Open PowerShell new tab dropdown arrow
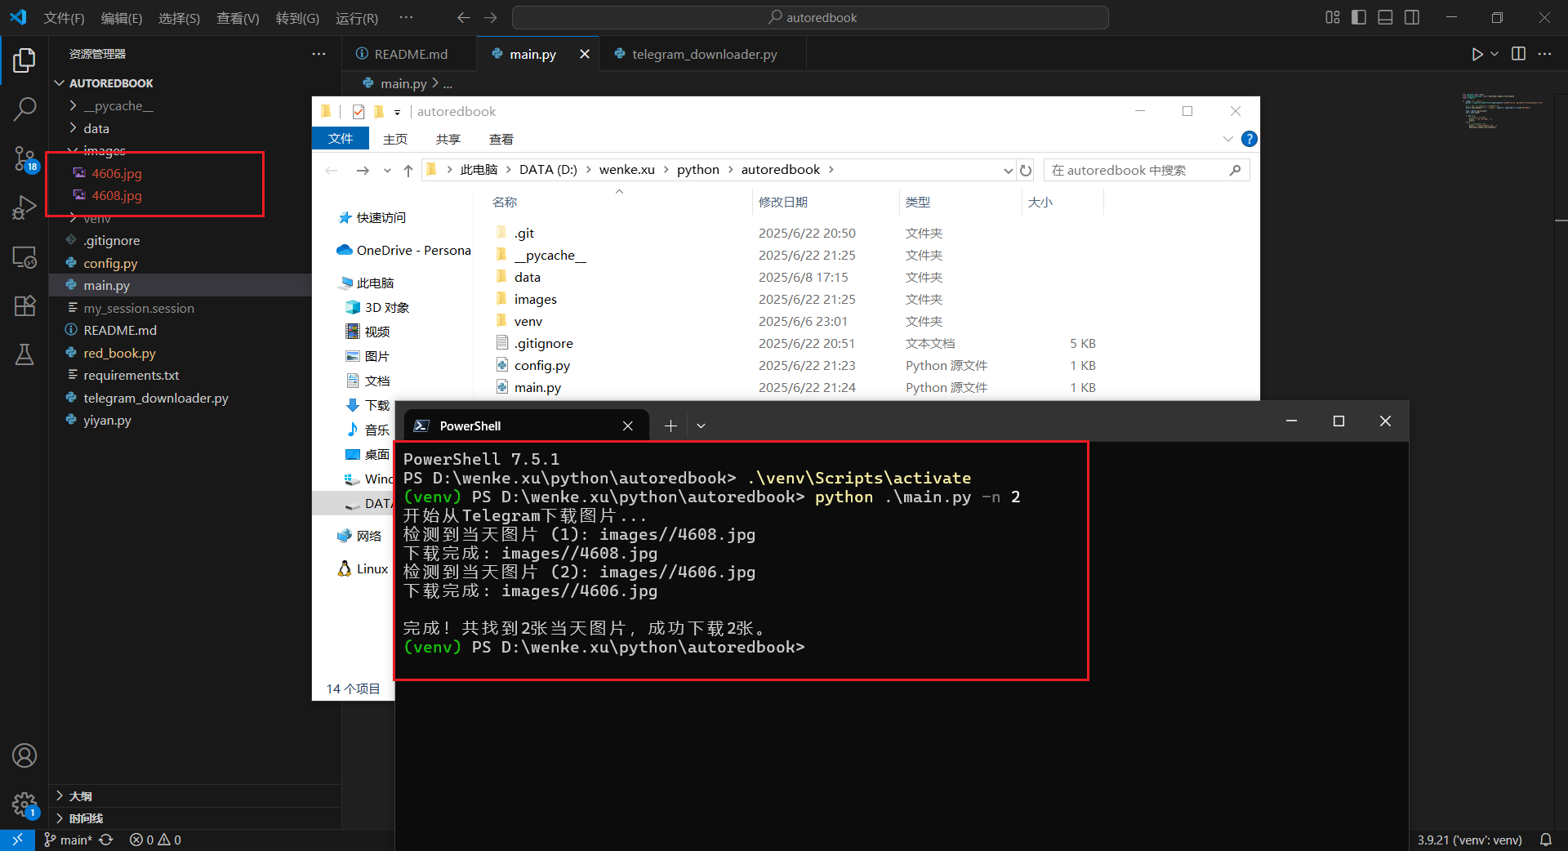 point(701,425)
